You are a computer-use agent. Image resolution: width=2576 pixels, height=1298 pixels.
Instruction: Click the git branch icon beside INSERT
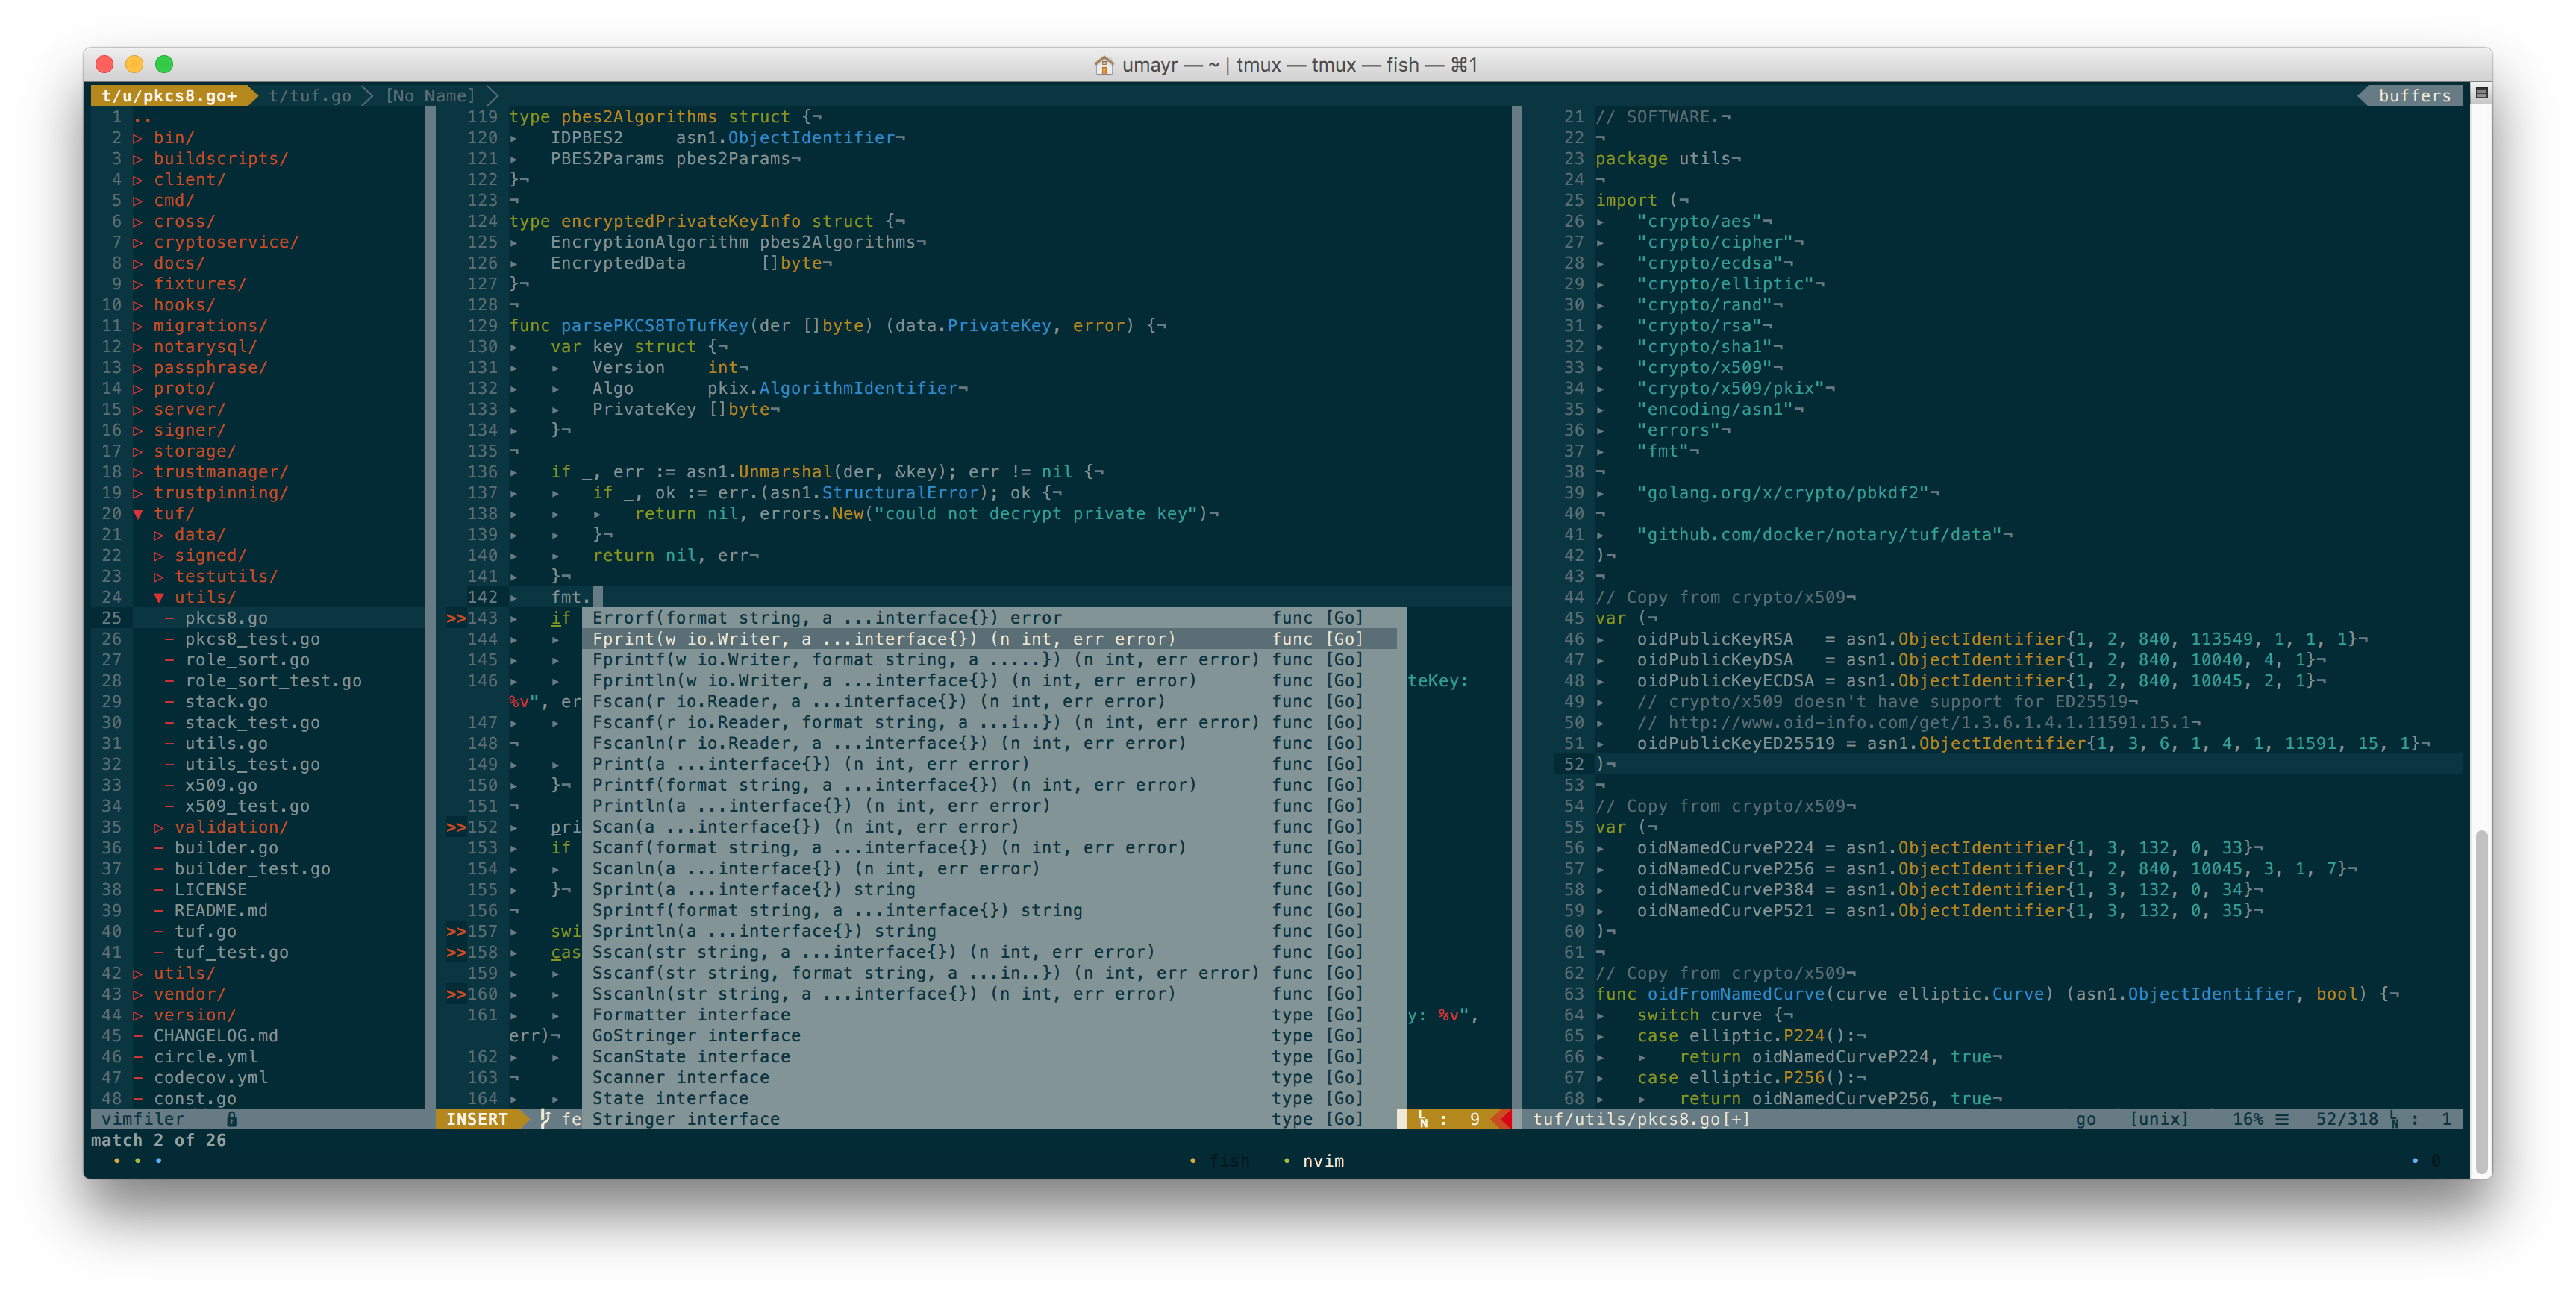pyautogui.click(x=545, y=1119)
